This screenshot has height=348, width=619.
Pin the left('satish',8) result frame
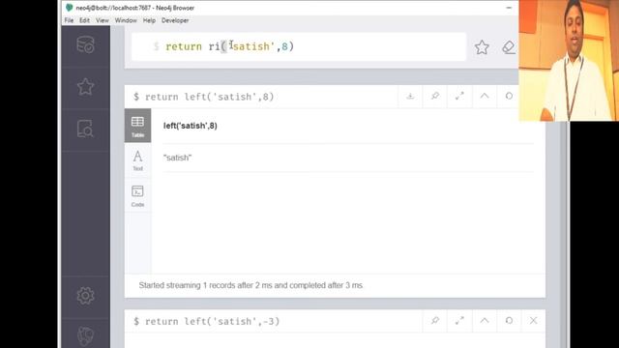coord(435,97)
